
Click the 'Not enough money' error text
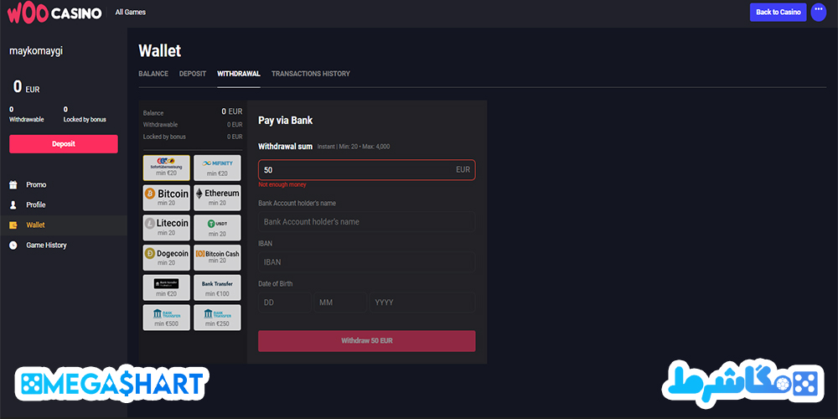[x=282, y=185]
